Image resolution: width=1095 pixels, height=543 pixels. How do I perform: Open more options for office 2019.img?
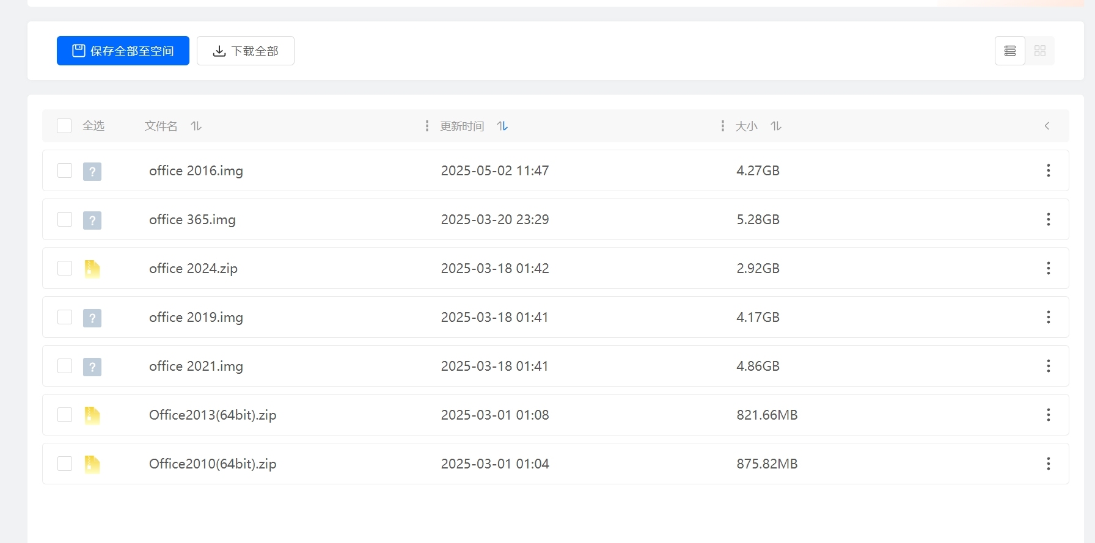1049,317
